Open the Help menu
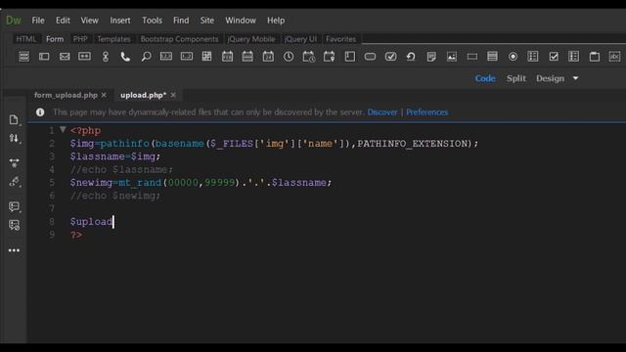This screenshot has height=352, width=626. (x=276, y=21)
